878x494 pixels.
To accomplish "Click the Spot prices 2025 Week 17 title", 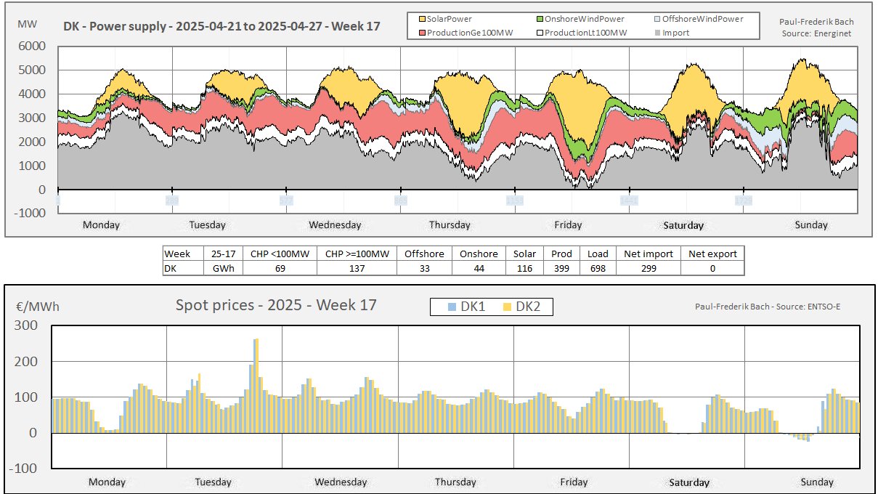I will click(276, 305).
